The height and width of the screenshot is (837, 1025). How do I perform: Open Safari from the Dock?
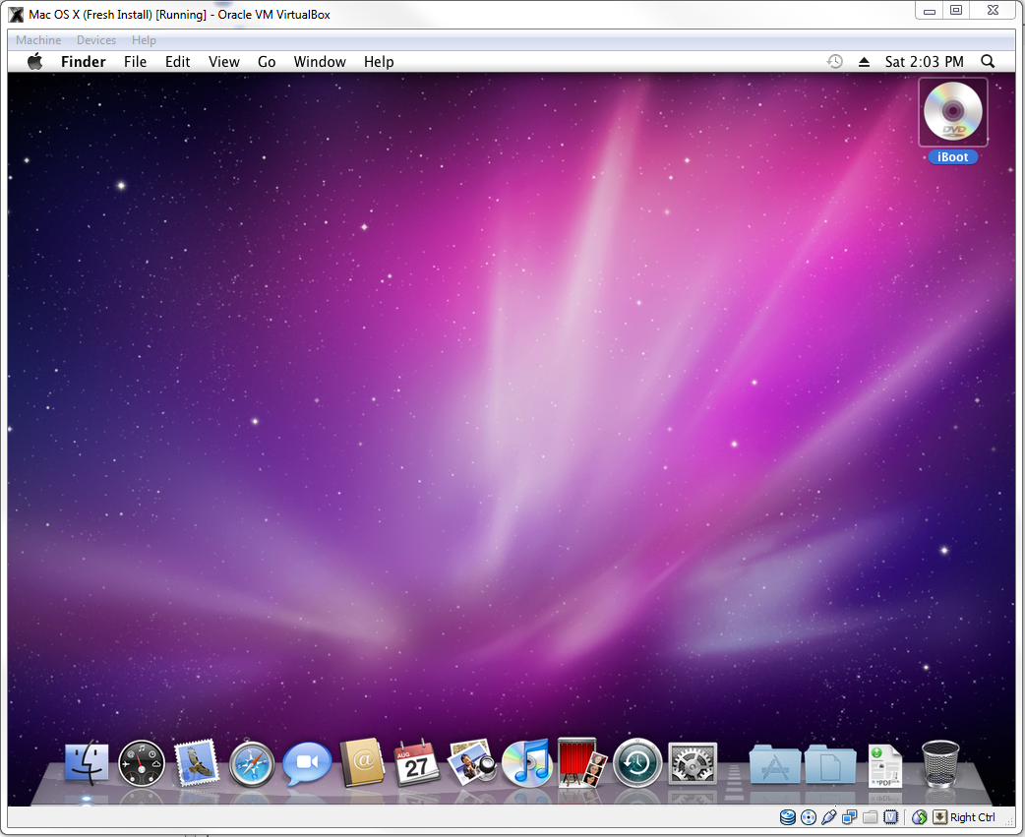[252, 763]
